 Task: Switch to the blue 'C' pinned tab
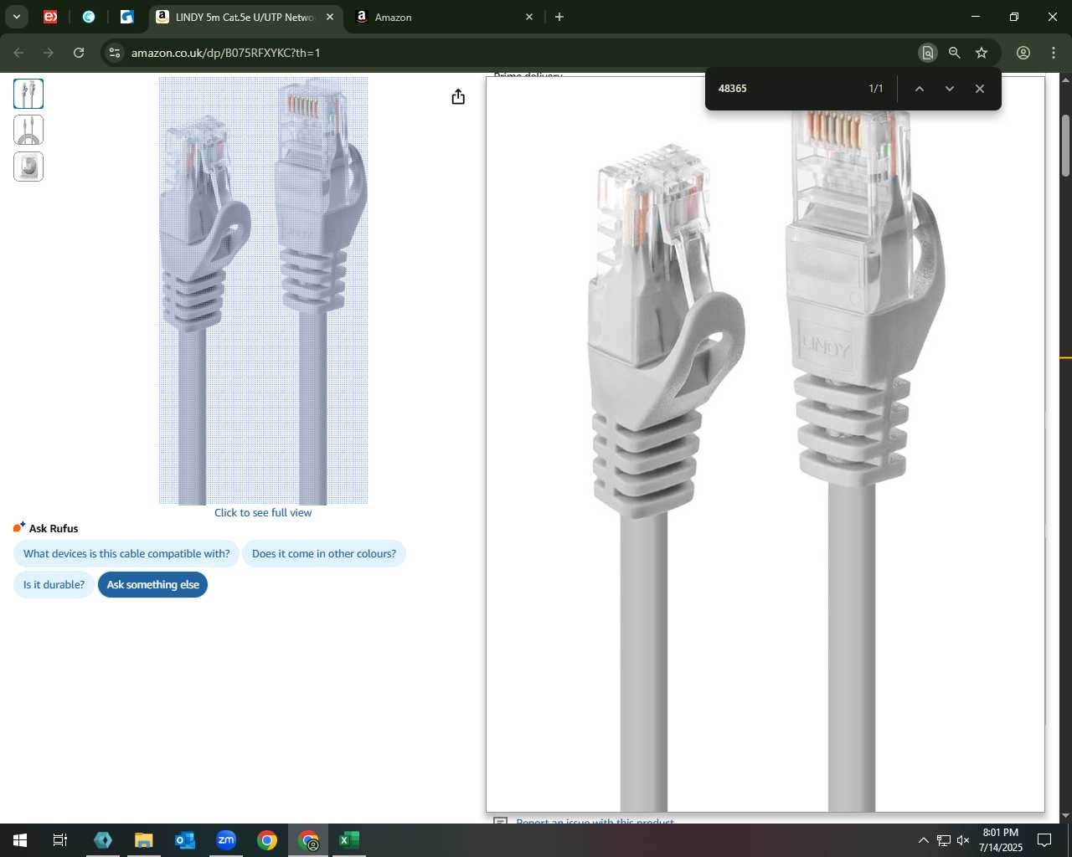click(x=89, y=17)
